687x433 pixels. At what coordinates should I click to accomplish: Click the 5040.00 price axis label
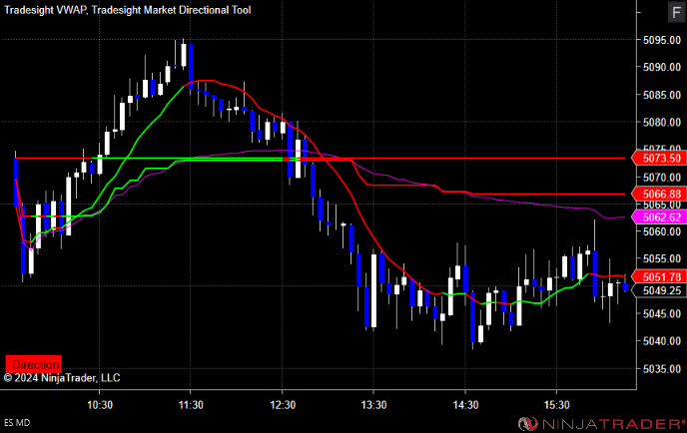click(x=662, y=340)
